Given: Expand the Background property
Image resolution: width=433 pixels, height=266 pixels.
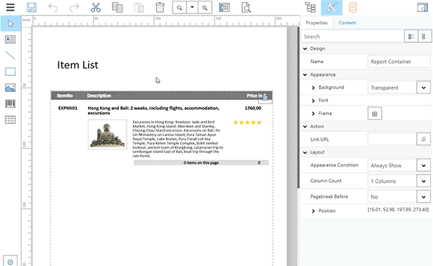Looking at the screenshot, I should tap(313, 88).
